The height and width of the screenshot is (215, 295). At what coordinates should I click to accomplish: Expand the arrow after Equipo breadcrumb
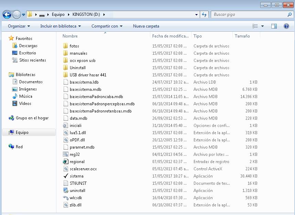coord(68,14)
